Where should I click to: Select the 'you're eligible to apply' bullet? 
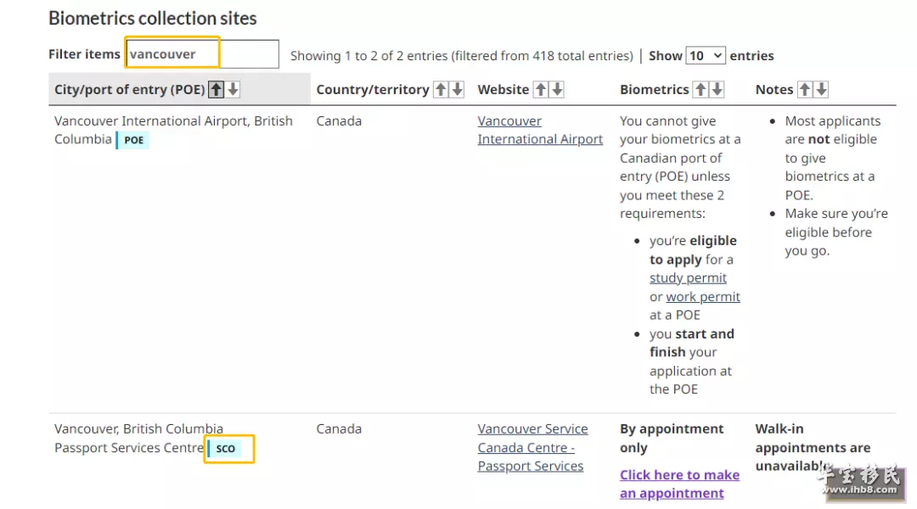pos(695,277)
